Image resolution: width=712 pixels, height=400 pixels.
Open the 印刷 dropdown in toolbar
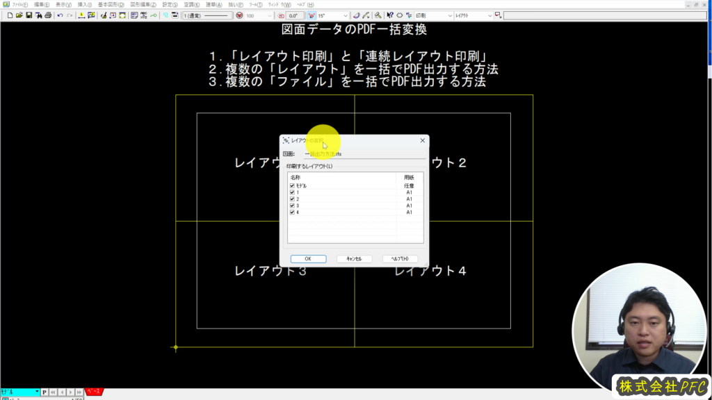448,15
